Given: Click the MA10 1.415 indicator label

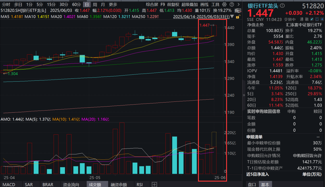Looking at the screenshot, I should [x=37, y=16].
